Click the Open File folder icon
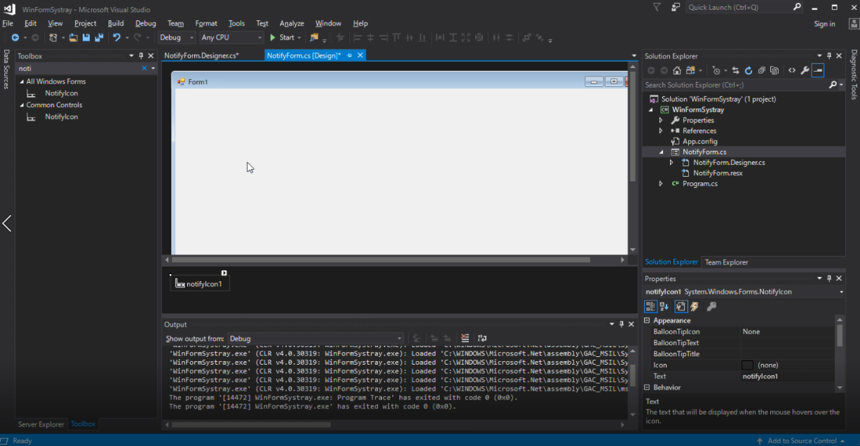This screenshot has width=860, height=446. pyautogui.click(x=73, y=38)
